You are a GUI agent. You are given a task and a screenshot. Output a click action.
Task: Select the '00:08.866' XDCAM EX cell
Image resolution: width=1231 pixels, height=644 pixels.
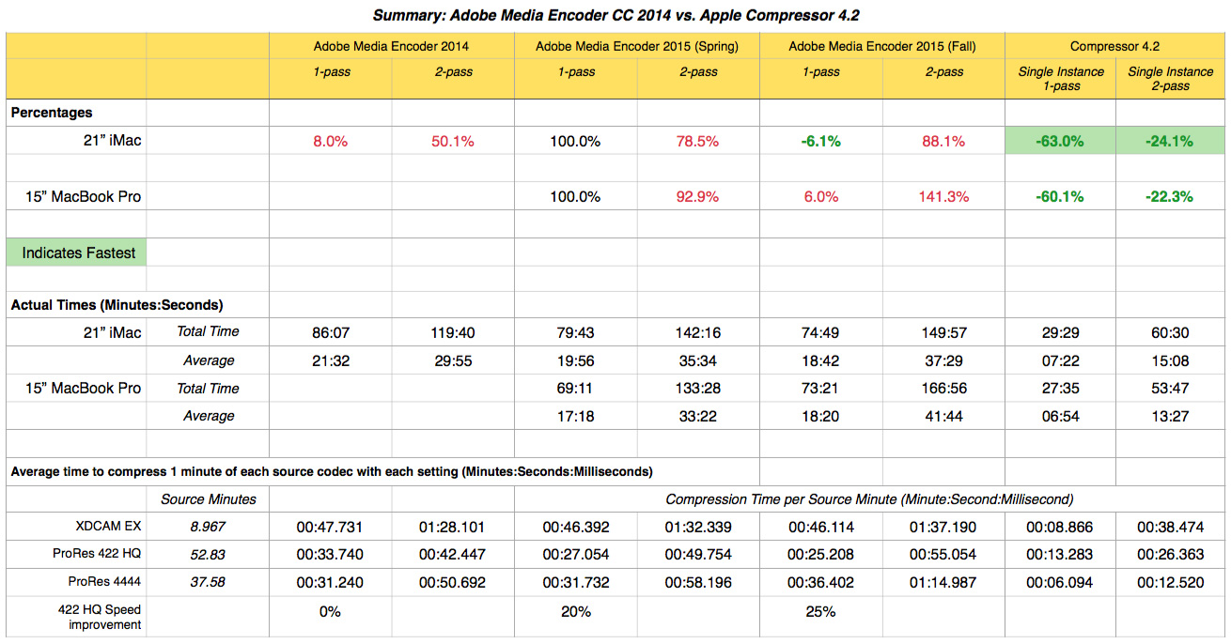click(1060, 528)
